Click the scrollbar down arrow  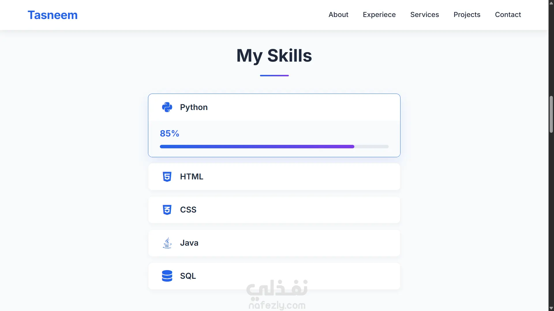coord(551,308)
